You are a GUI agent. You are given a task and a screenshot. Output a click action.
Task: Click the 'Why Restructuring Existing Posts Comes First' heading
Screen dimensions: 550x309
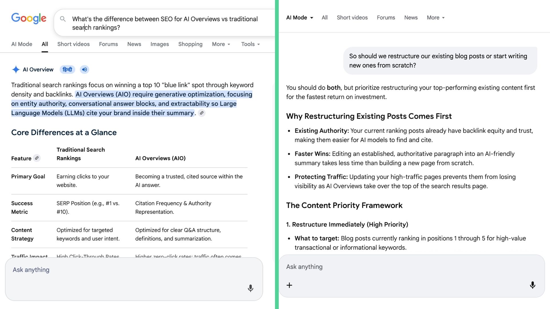point(369,116)
